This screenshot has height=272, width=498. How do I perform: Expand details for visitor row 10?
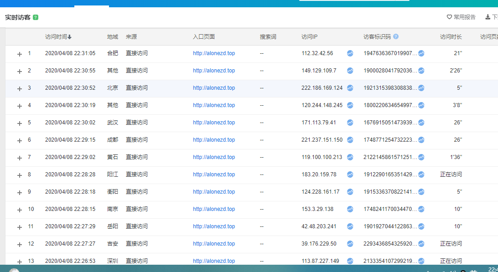click(x=19, y=210)
